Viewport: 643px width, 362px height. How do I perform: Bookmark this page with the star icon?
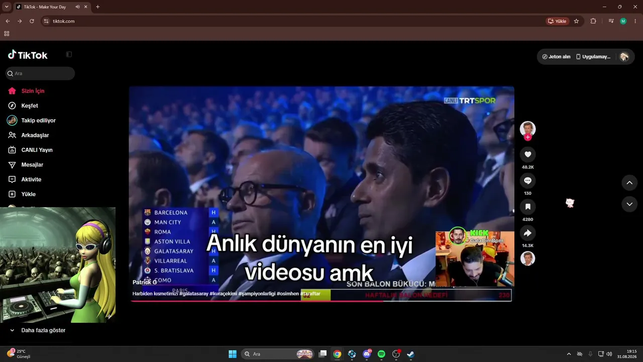[576, 21]
